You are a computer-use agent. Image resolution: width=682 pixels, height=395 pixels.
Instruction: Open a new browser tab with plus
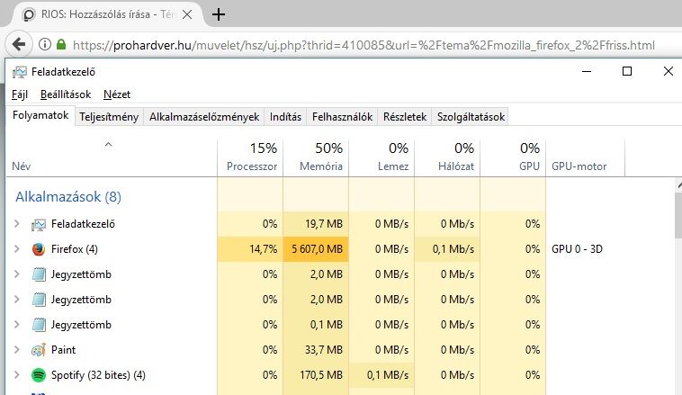tap(219, 14)
